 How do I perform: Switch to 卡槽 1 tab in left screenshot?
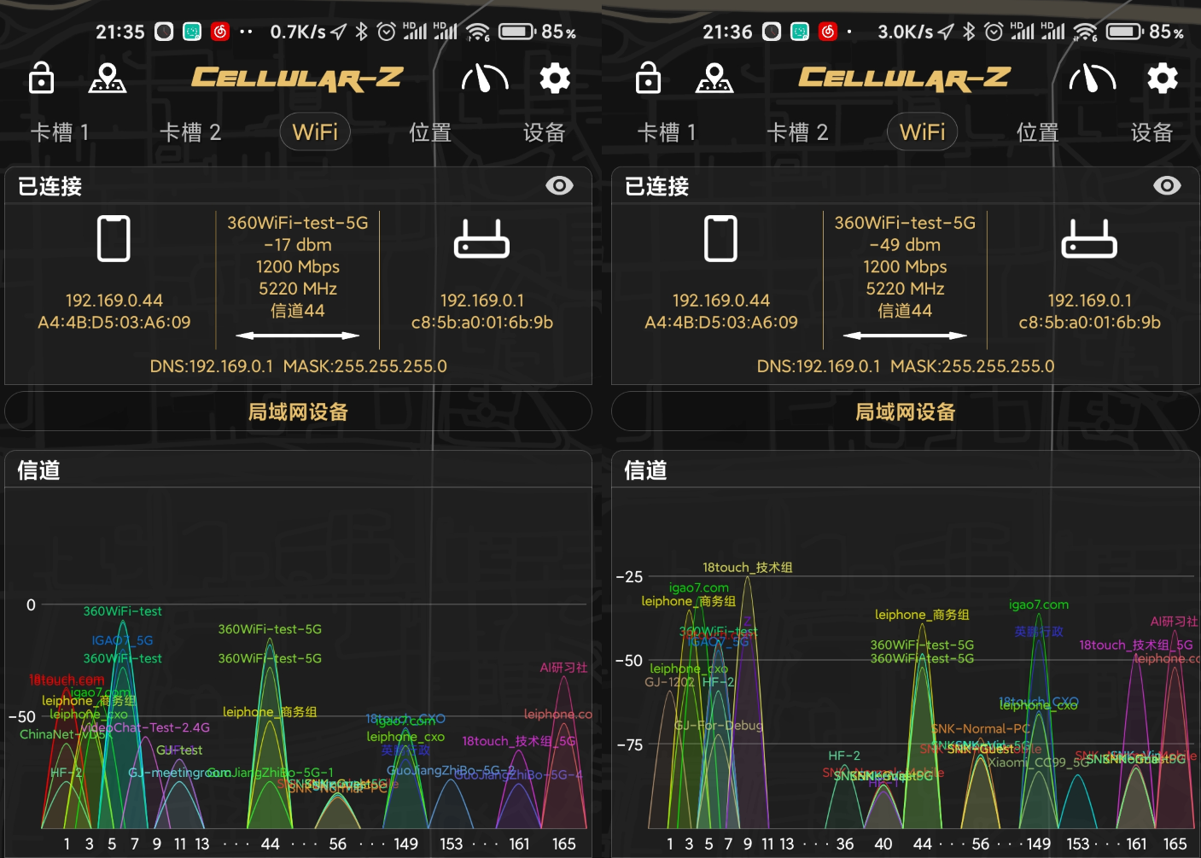point(60,132)
